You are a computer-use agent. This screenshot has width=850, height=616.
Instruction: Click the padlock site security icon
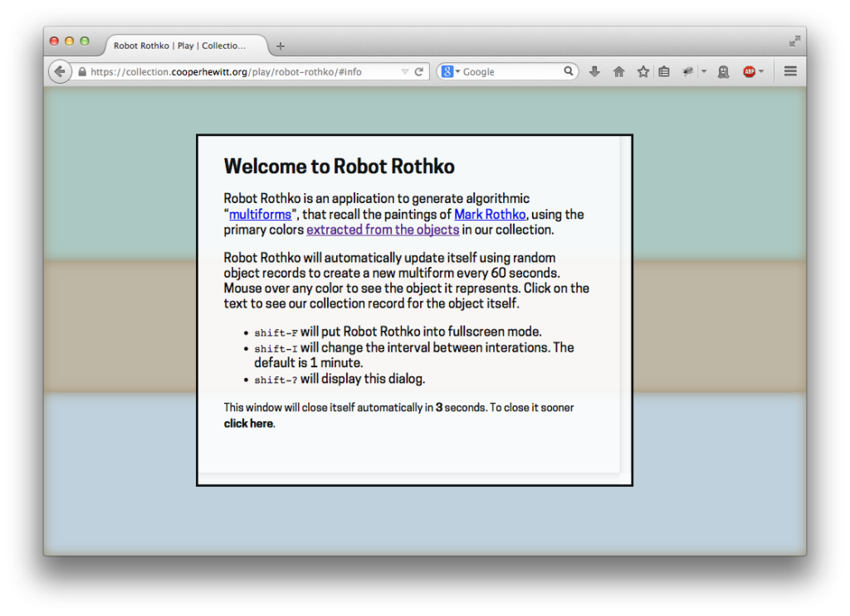[x=82, y=71]
